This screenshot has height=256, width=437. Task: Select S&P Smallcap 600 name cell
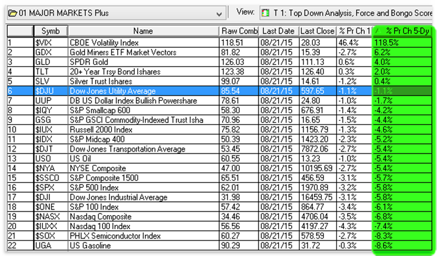pos(143,110)
